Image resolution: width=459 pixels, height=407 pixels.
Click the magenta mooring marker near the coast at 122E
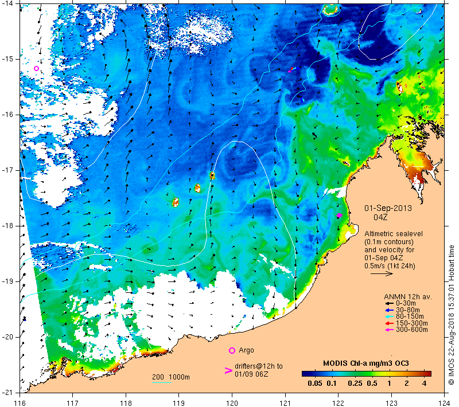(339, 215)
